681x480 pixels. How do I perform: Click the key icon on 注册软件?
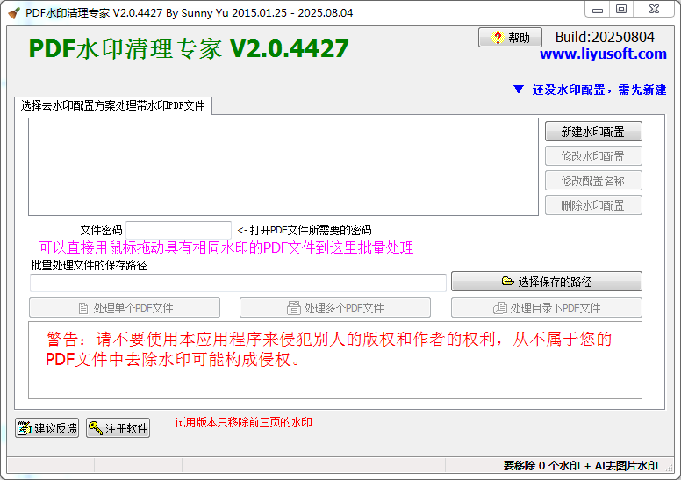(x=95, y=428)
